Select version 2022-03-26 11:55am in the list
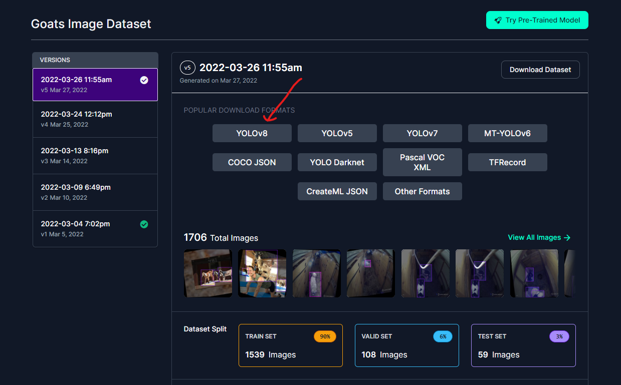 point(95,85)
